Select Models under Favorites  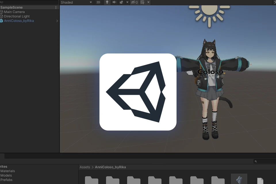[6, 175]
